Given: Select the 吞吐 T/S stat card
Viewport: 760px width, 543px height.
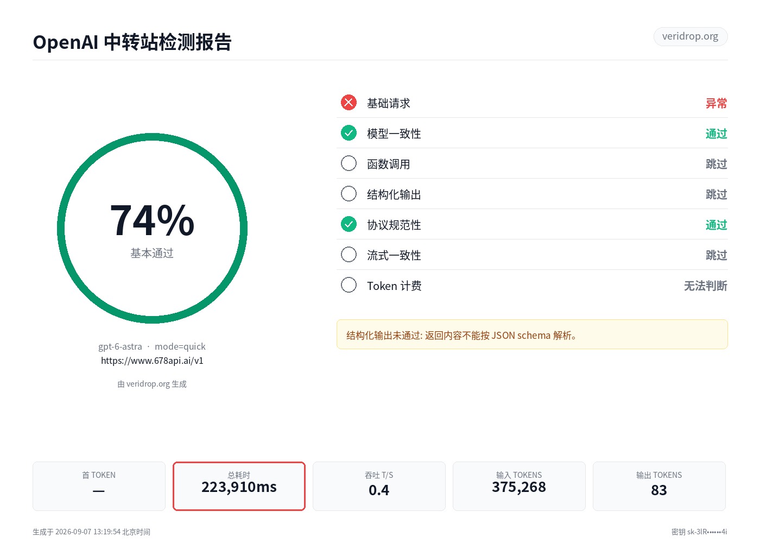Looking at the screenshot, I should click(379, 486).
